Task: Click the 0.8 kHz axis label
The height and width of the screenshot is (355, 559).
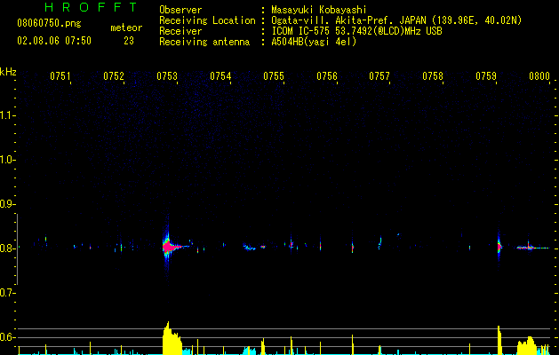Action: coord(6,248)
